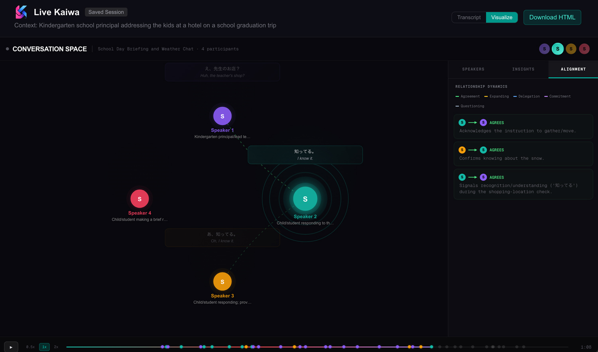Click the Download HTML button
598x352 pixels.
click(552, 17)
